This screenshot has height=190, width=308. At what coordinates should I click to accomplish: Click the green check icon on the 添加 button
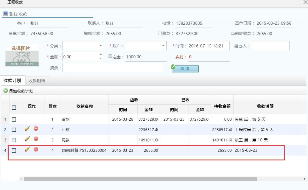(173, 67)
